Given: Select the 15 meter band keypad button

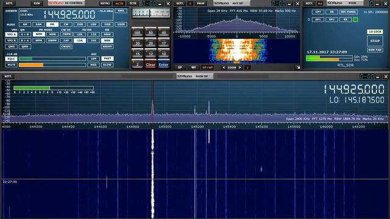Looking at the screenshot, I should pyautogui.click(x=137, y=53).
